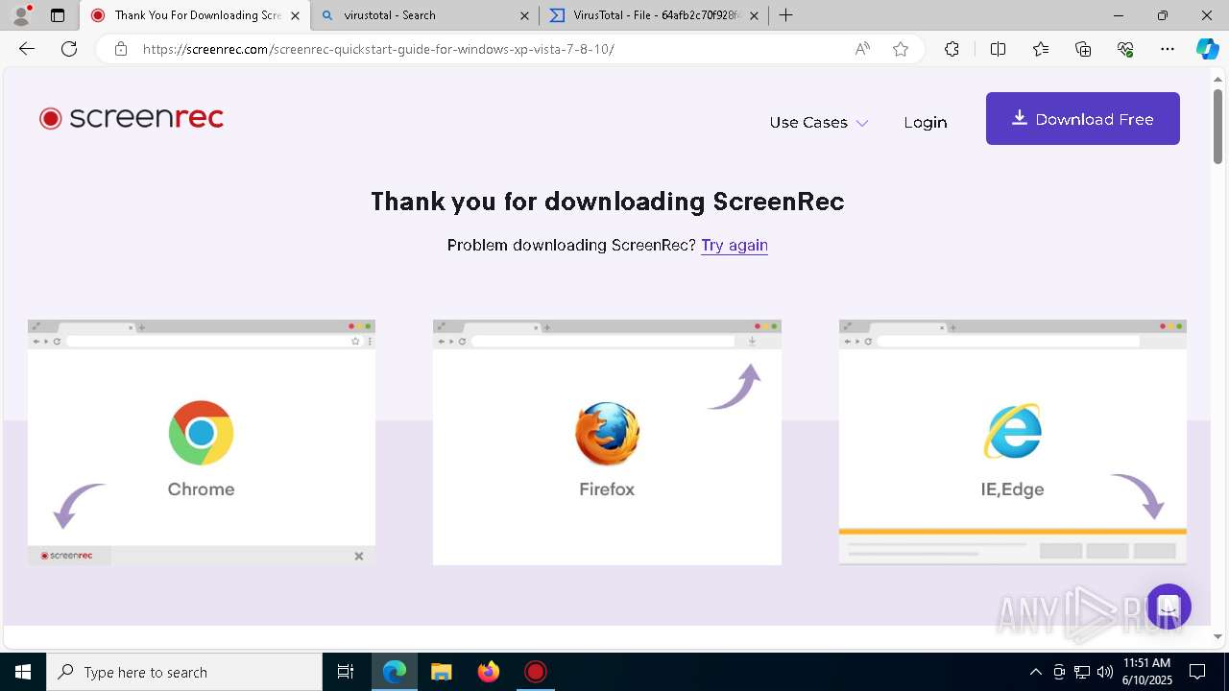Open the Copilot sidebar

click(1207, 49)
